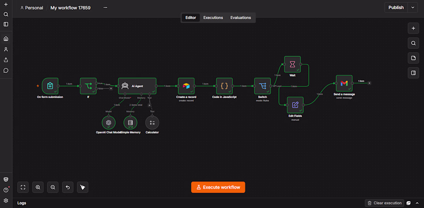
Task: Select the If node
Action: 88,86
